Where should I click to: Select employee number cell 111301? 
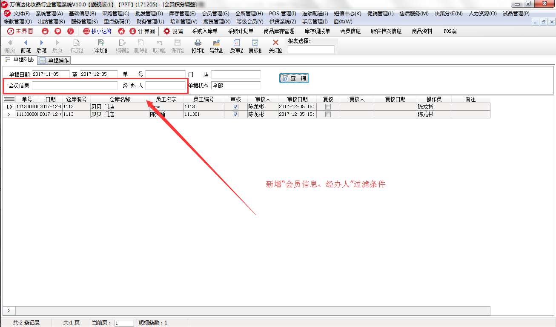click(x=204, y=115)
